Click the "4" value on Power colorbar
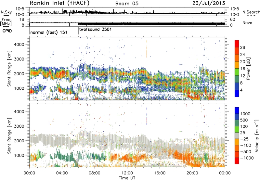The height and width of the screenshot is (180, 260). [241, 90]
